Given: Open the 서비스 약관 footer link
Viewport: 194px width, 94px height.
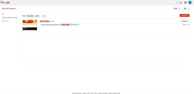Looking at the screenshot, I should 94,93.
